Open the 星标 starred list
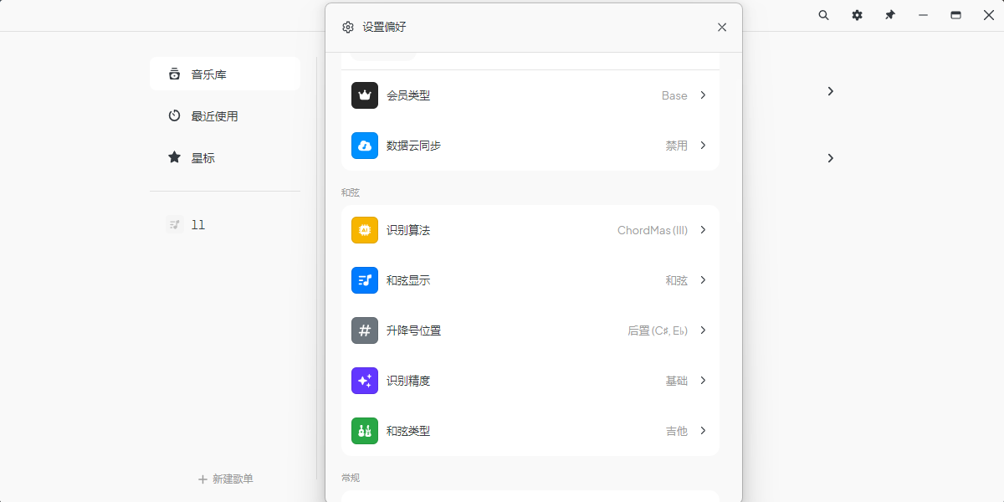 point(225,157)
